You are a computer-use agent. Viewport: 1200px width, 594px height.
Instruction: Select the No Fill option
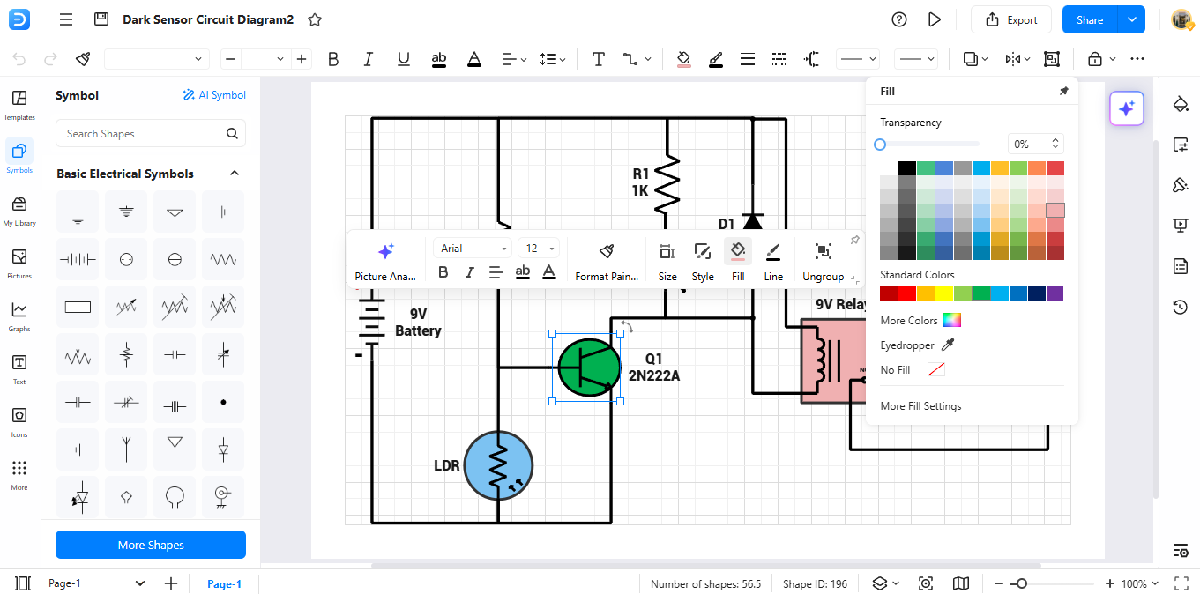pyautogui.click(x=913, y=370)
